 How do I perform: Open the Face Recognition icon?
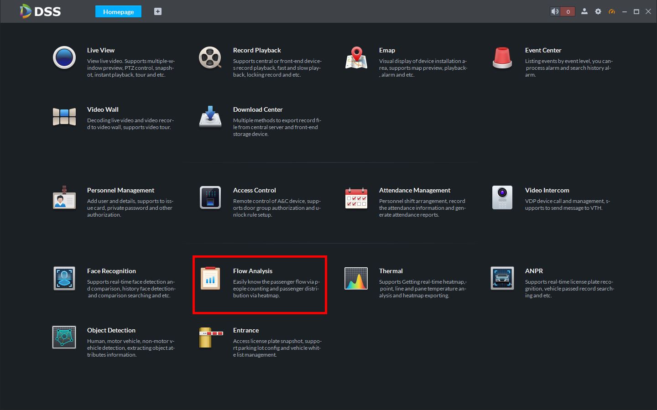pyautogui.click(x=64, y=278)
